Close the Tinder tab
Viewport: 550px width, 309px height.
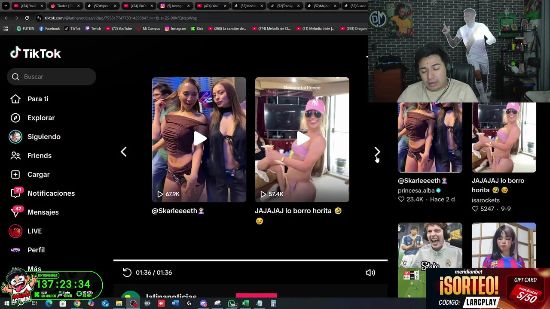coord(78,6)
